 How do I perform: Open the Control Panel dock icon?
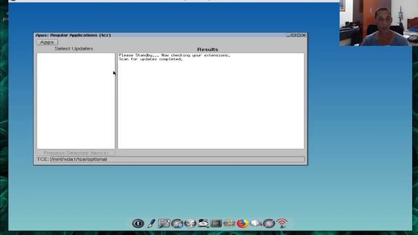tap(164, 223)
